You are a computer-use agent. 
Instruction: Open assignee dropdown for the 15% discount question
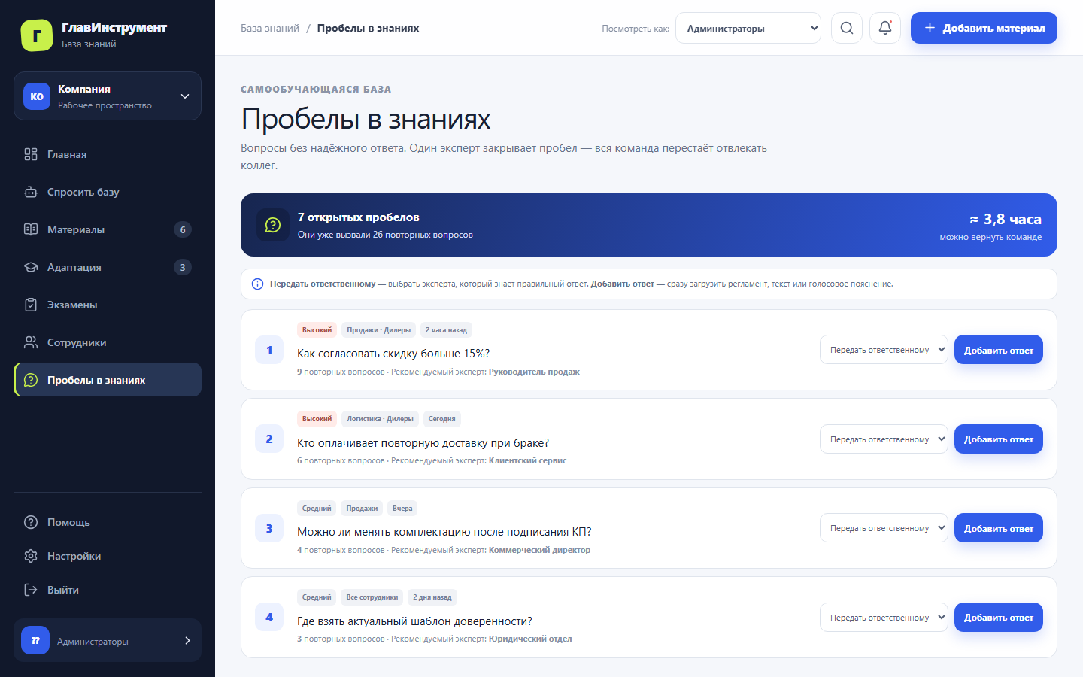[x=884, y=350]
